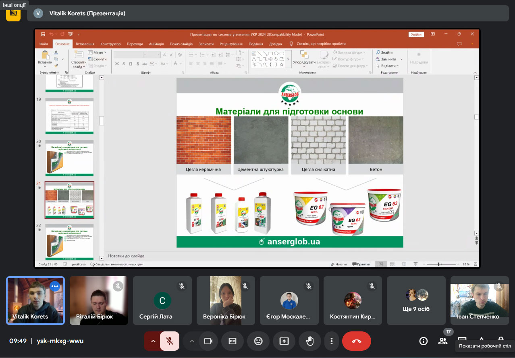Screen dimensions: 515x358
Task: Click the Comments speech bubble in ribbon corner
Action: [x=459, y=44]
